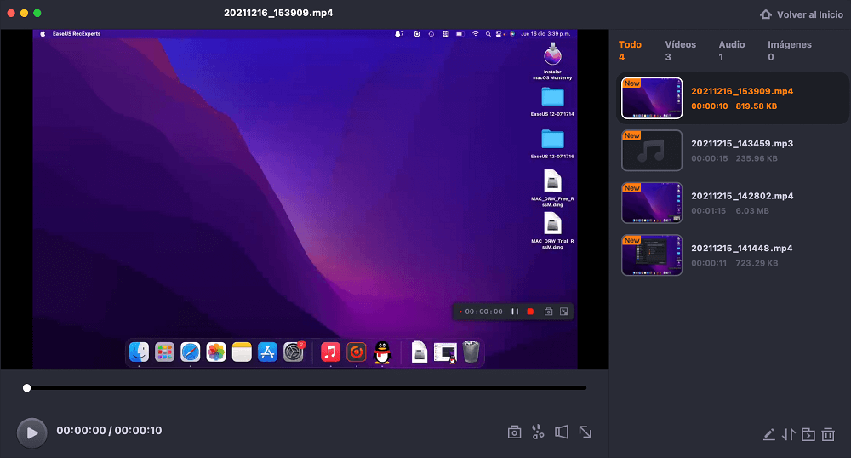This screenshot has height=458, width=851.
Task: Click the camera icon in the video's recording toolbar
Action: click(548, 312)
